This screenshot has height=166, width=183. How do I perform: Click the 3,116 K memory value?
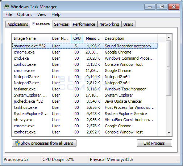(93, 89)
